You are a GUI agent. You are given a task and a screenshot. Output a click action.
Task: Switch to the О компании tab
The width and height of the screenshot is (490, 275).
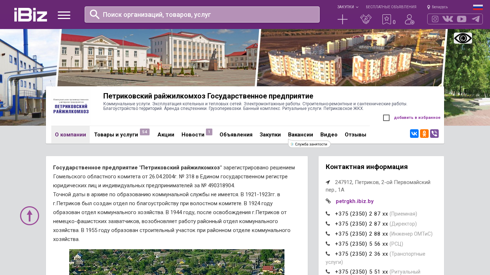pos(70,135)
